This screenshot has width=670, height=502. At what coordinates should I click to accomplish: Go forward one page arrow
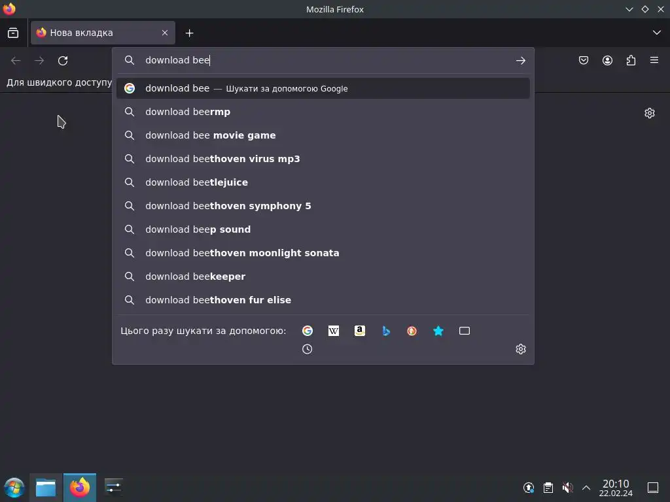coord(39,61)
